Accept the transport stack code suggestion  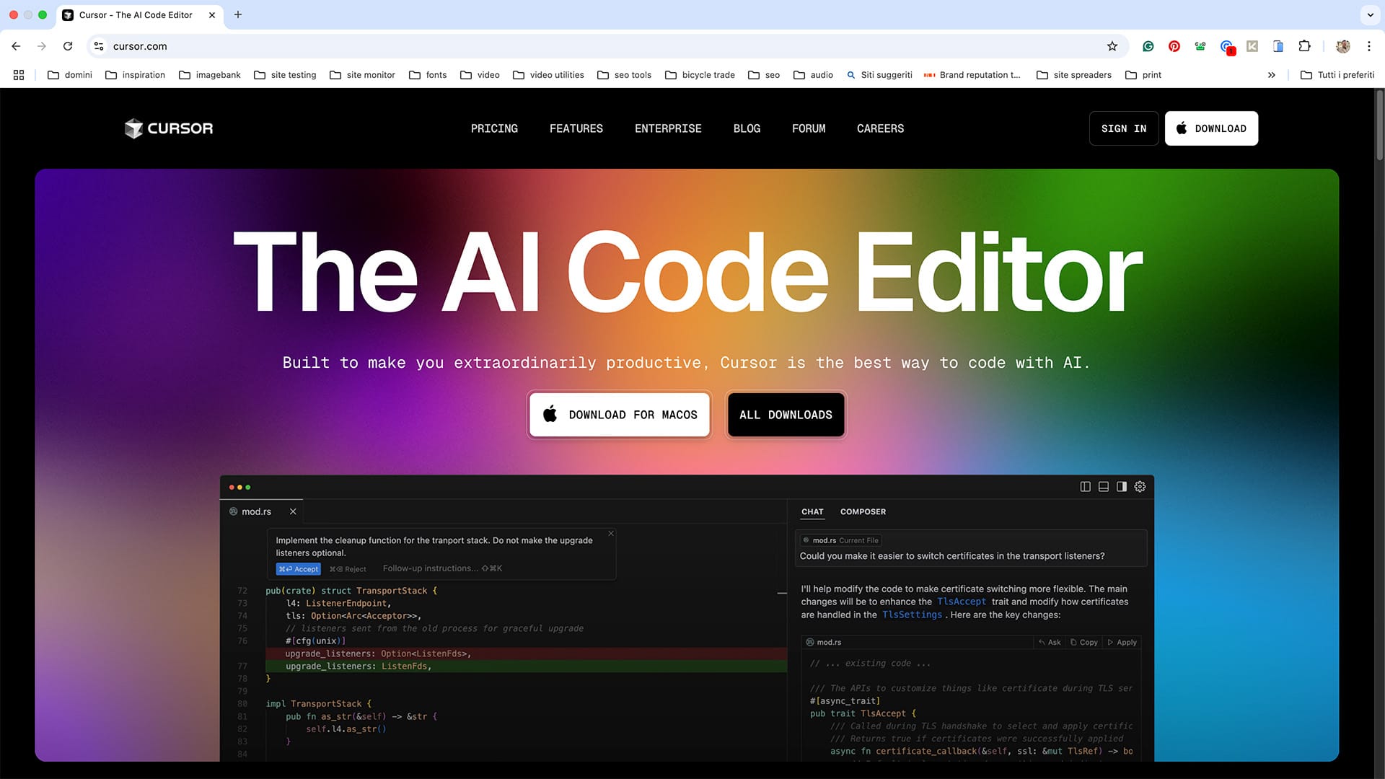(298, 568)
